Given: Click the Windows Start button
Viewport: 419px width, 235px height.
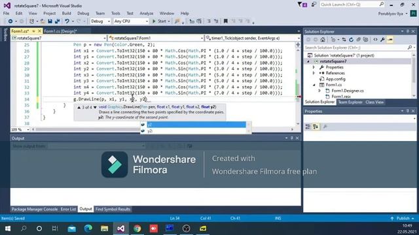Looking at the screenshot, I should (7, 228).
